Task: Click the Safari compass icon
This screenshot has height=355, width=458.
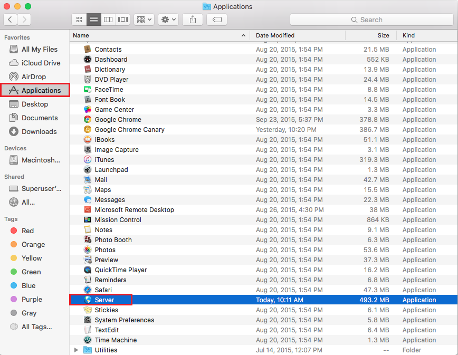Action: (x=88, y=290)
